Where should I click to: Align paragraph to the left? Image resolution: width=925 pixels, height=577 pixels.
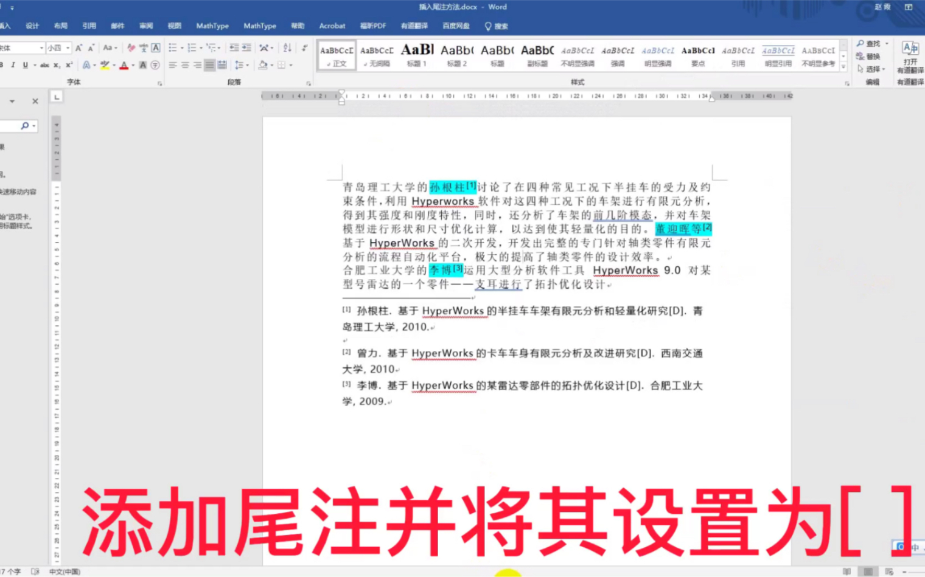pyautogui.click(x=172, y=65)
